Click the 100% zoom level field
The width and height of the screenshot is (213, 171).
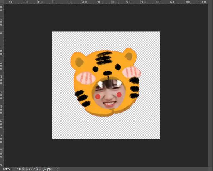click(x=6, y=169)
